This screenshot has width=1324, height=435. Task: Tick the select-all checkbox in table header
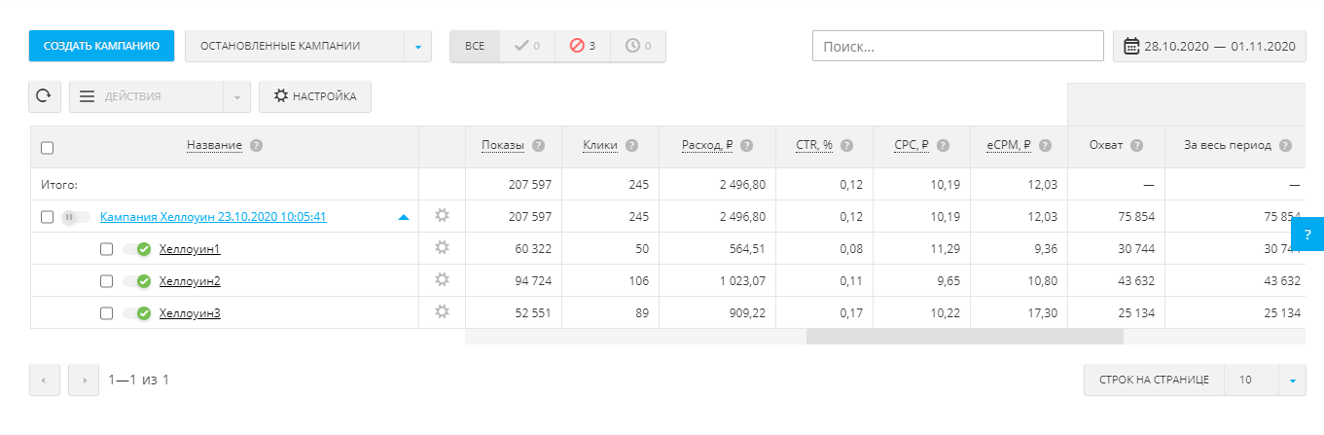[x=48, y=147]
